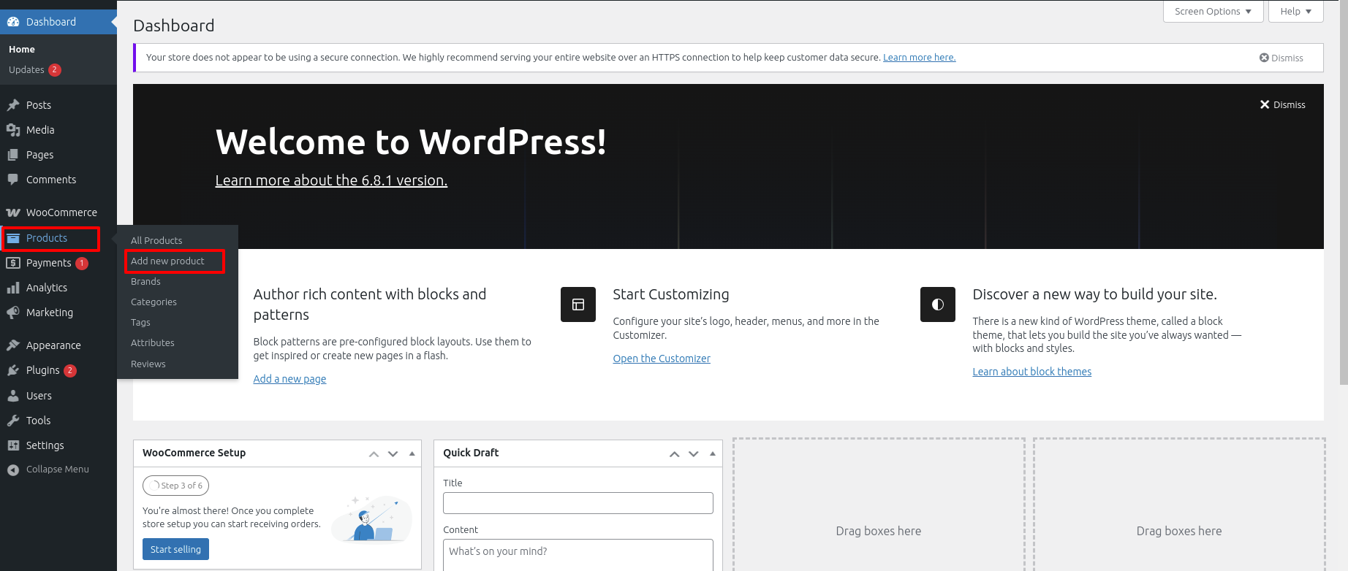
Task: Click the Payments notification badge
Action: pyautogui.click(x=82, y=264)
